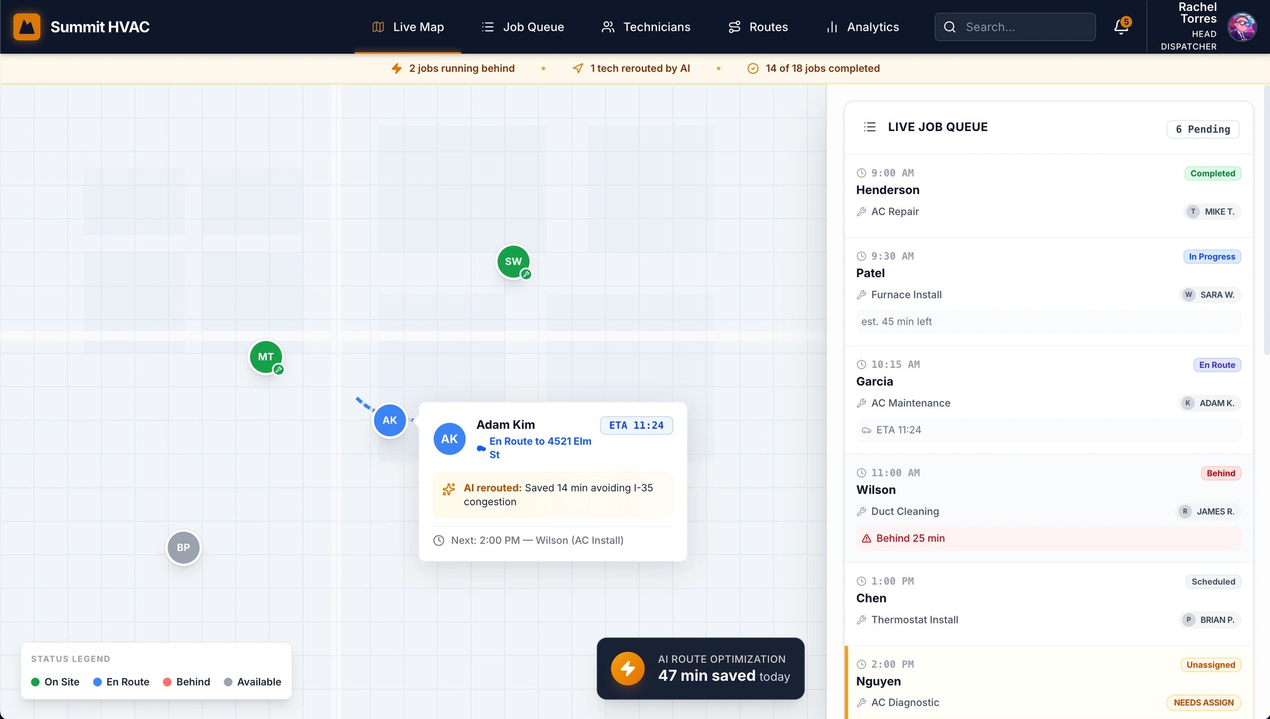Open the 6 Pending filter

pyautogui.click(x=1203, y=129)
